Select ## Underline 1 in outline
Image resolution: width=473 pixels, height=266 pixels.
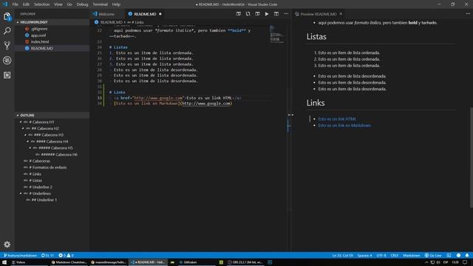pos(44,200)
